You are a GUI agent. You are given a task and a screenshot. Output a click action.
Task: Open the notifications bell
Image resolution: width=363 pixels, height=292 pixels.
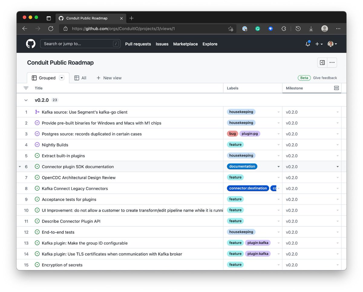pos(308,44)
